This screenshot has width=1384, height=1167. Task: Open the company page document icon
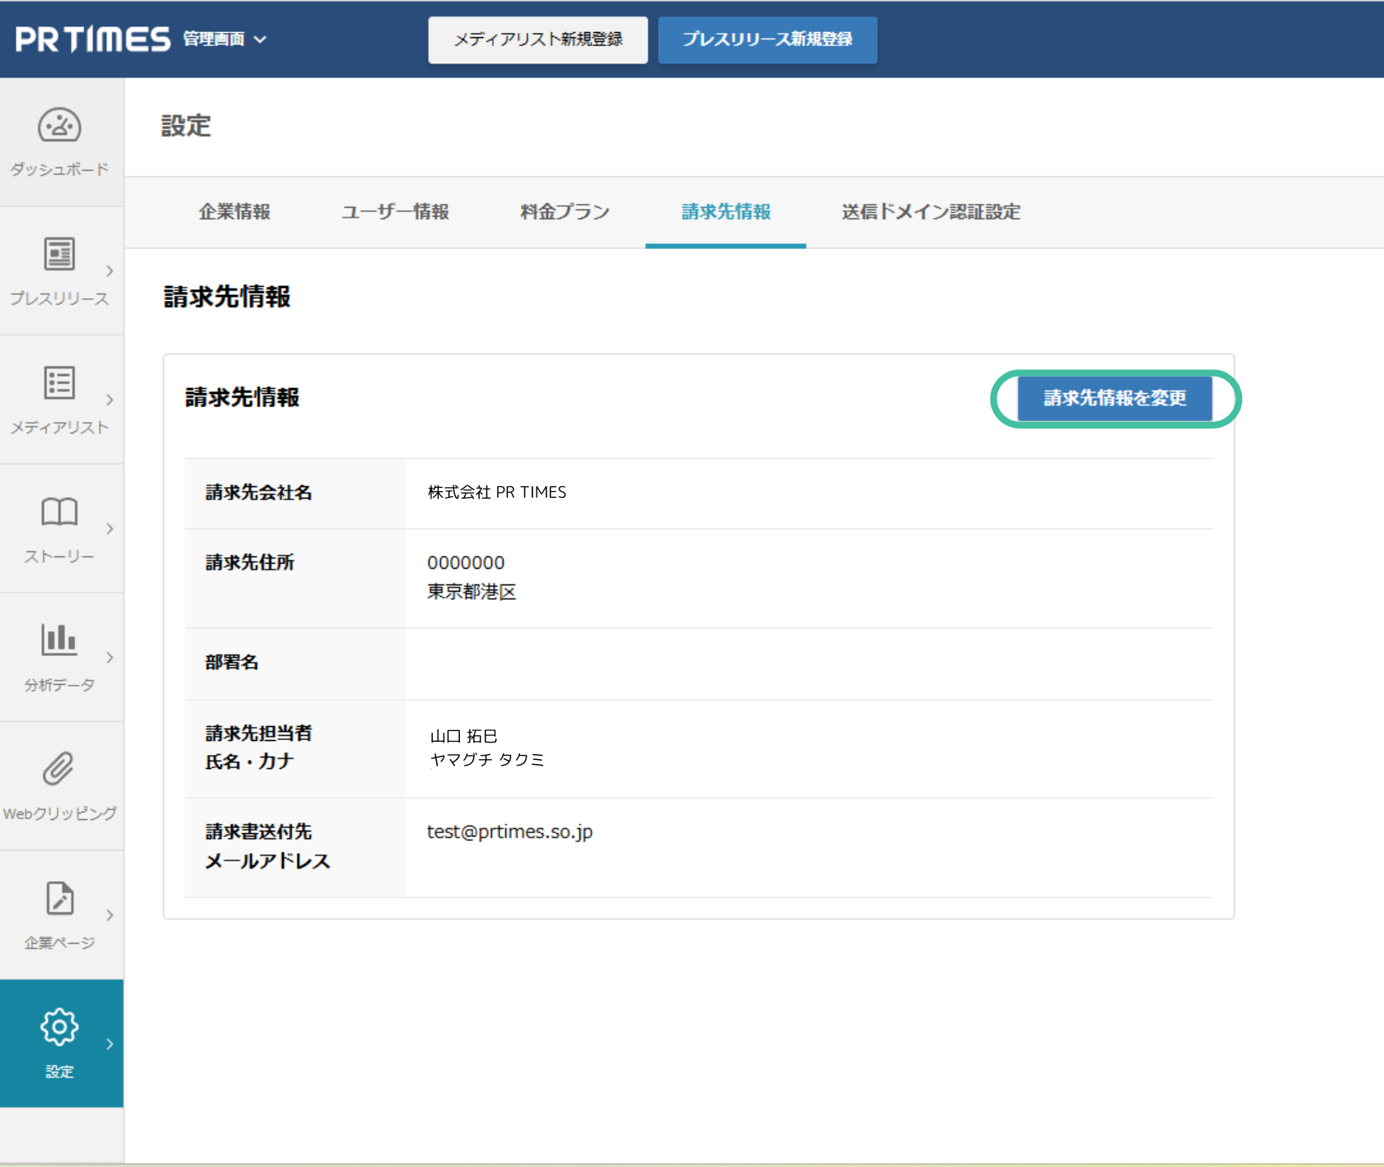pos(59,898)
